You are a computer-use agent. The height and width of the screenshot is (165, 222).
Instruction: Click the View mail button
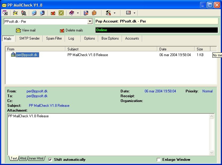[x=26, y=30]
